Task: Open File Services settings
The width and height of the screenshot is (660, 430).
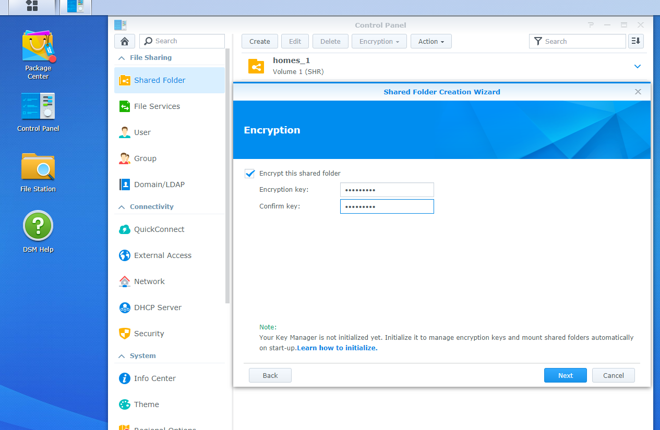Action: point(170,106)
